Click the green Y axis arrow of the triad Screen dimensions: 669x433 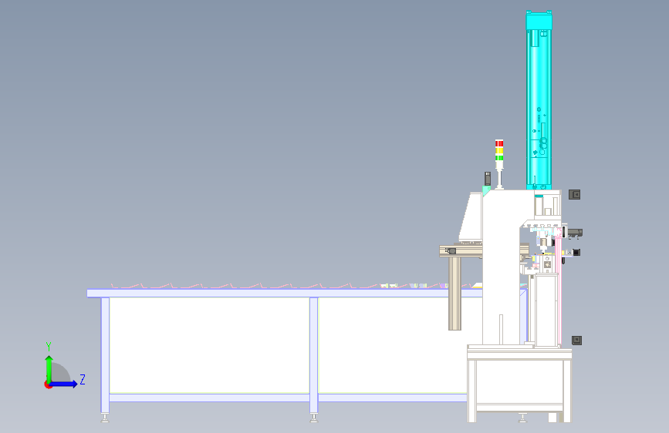pyautogui.click(x=49, y=368)
